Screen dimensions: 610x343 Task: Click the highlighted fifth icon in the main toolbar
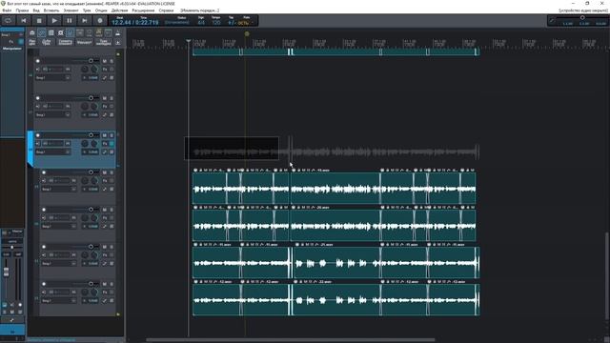click(70, 33)
